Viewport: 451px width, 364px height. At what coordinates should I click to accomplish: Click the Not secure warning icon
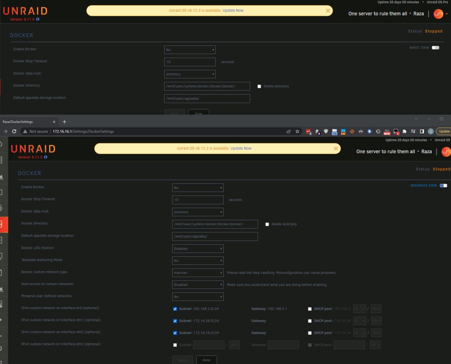(25, 131)
